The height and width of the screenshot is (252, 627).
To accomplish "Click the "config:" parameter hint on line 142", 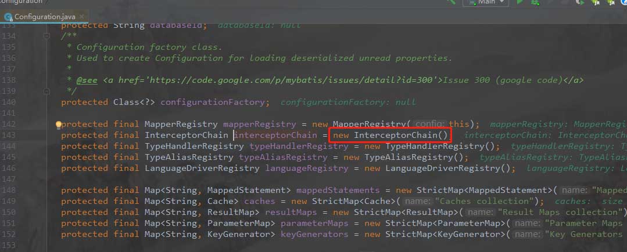I will pyautogui.click(x=429, y=125).
